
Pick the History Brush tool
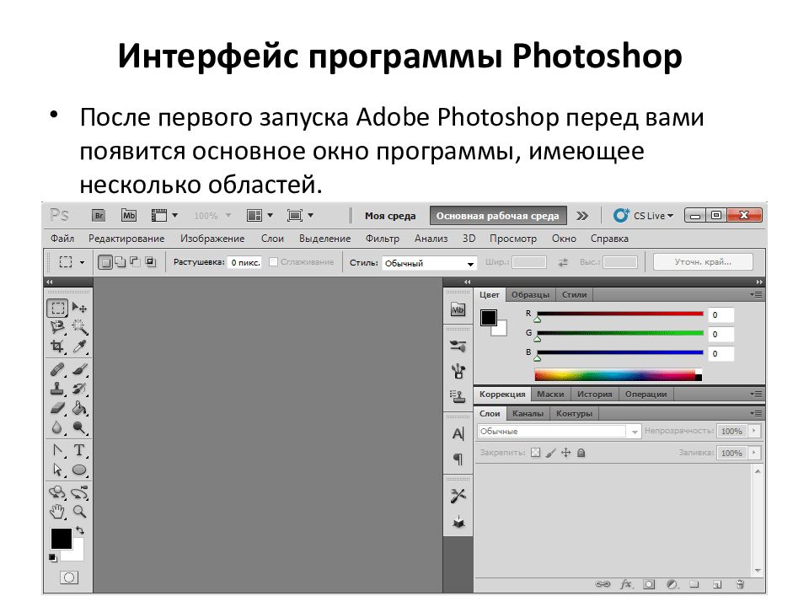(x=79, y=389)
